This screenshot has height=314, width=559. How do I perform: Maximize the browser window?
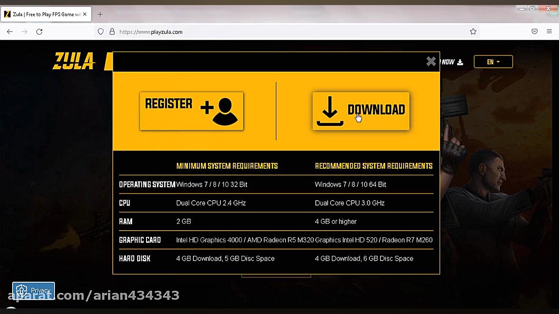point(532,8)
